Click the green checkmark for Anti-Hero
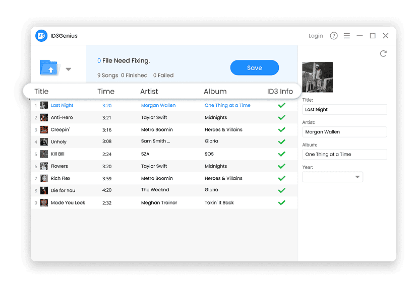419x290 pixels. (x=282, y=117)
